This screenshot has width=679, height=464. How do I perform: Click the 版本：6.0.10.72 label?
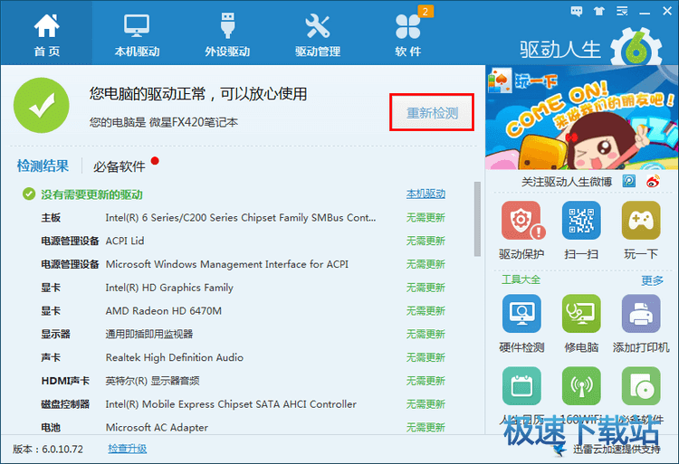tap(48, 449)
